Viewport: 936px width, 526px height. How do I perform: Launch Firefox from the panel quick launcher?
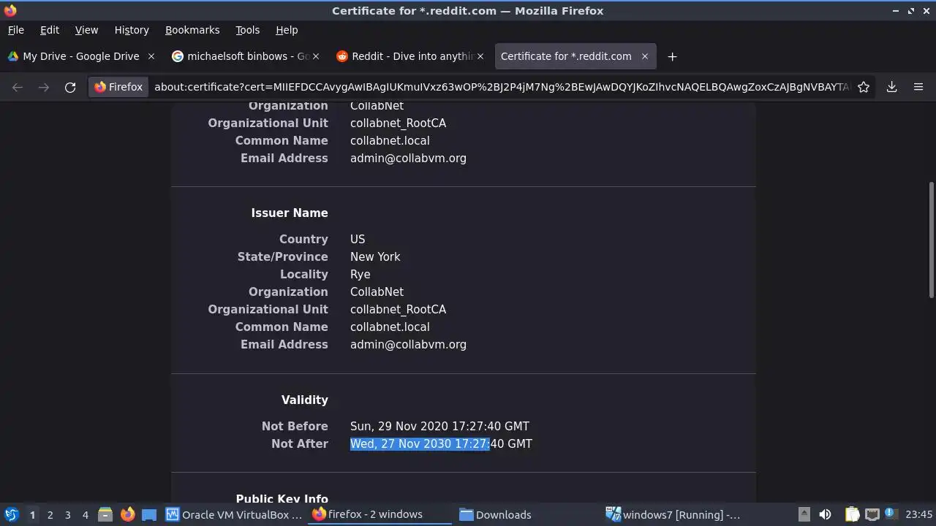[127, 514]
